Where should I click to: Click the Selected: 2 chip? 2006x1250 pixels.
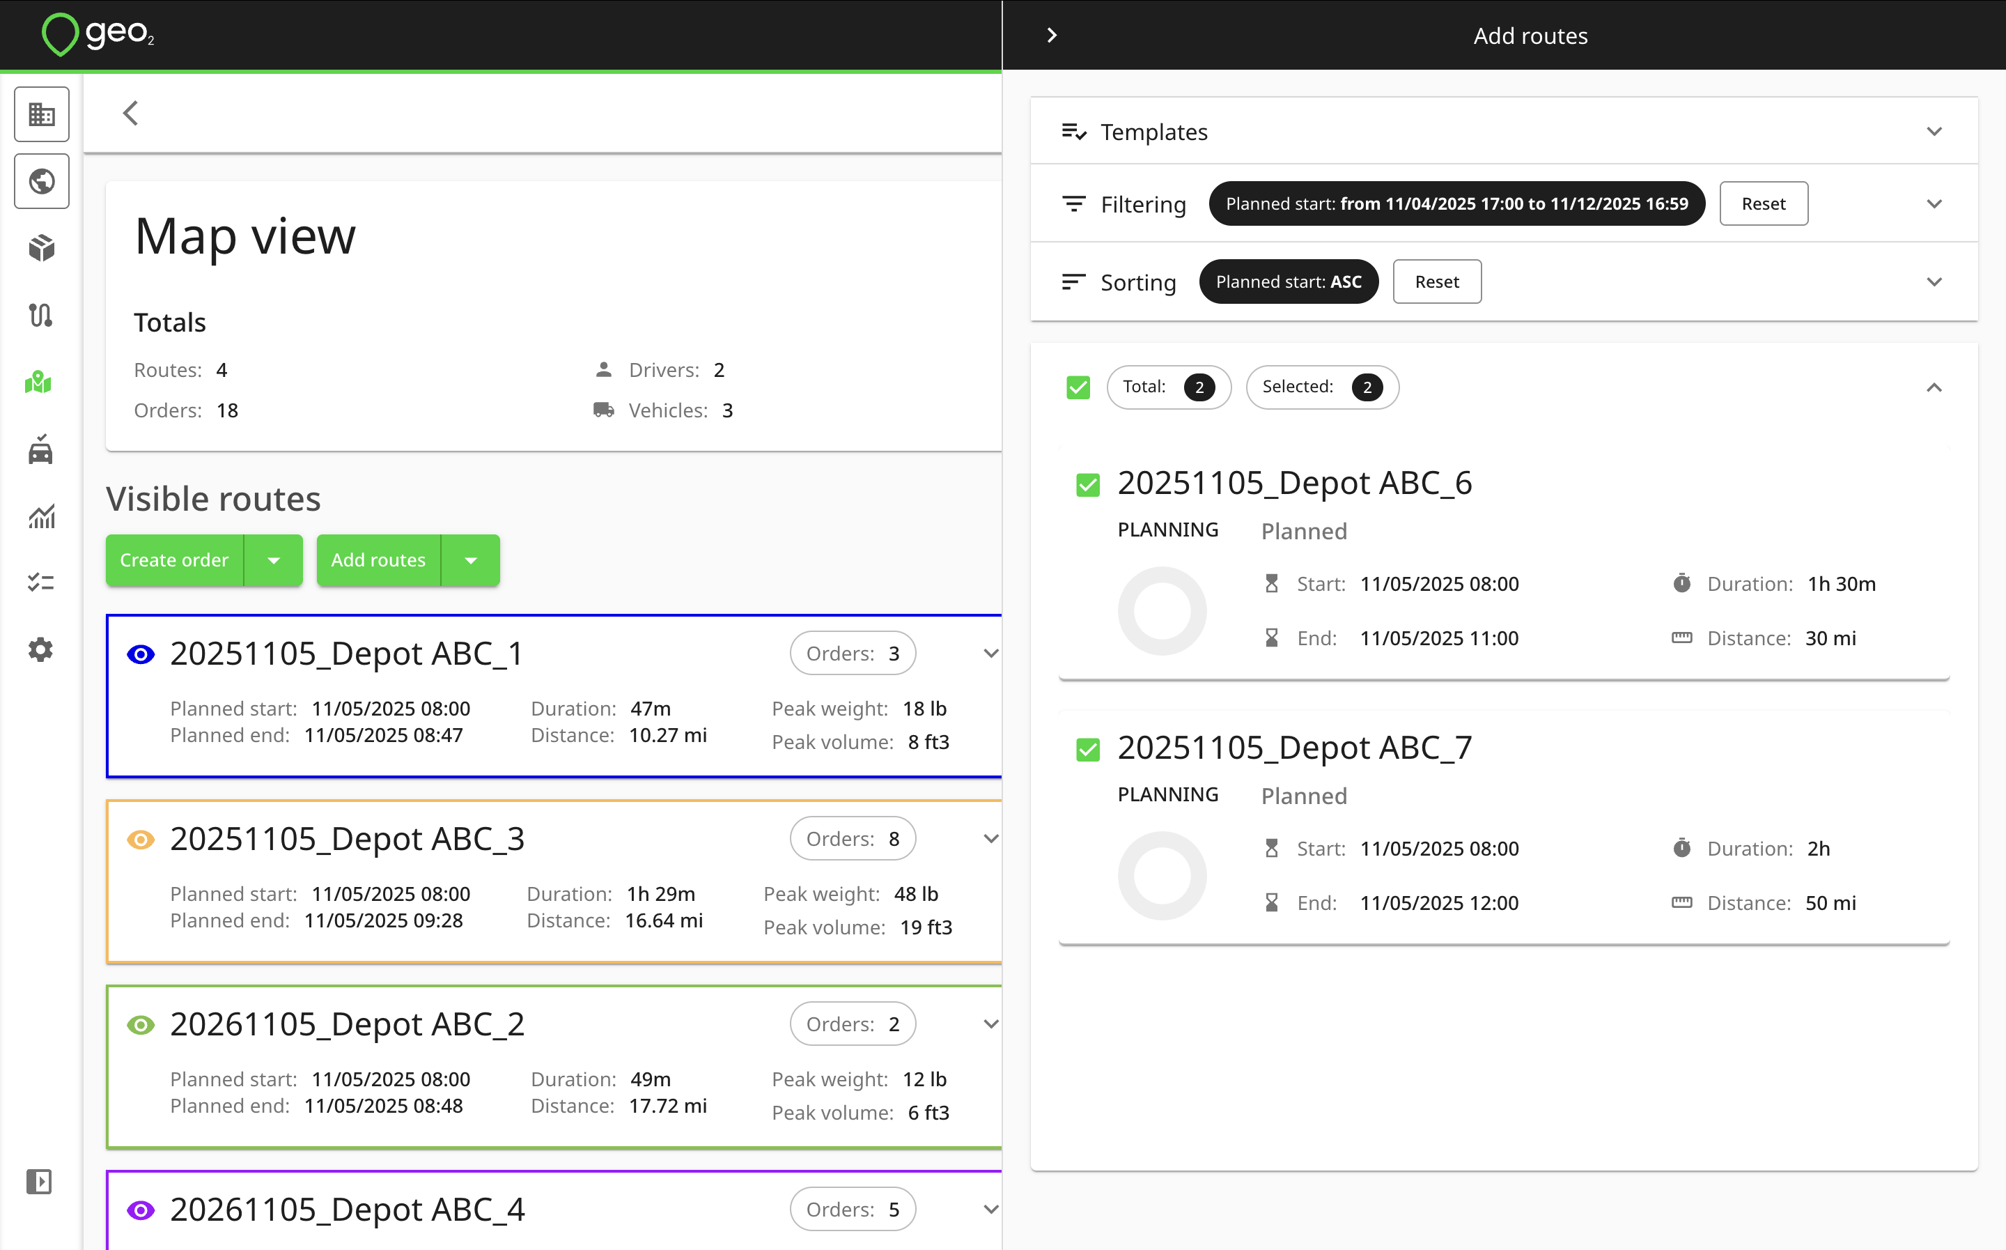pos(1322,387)
